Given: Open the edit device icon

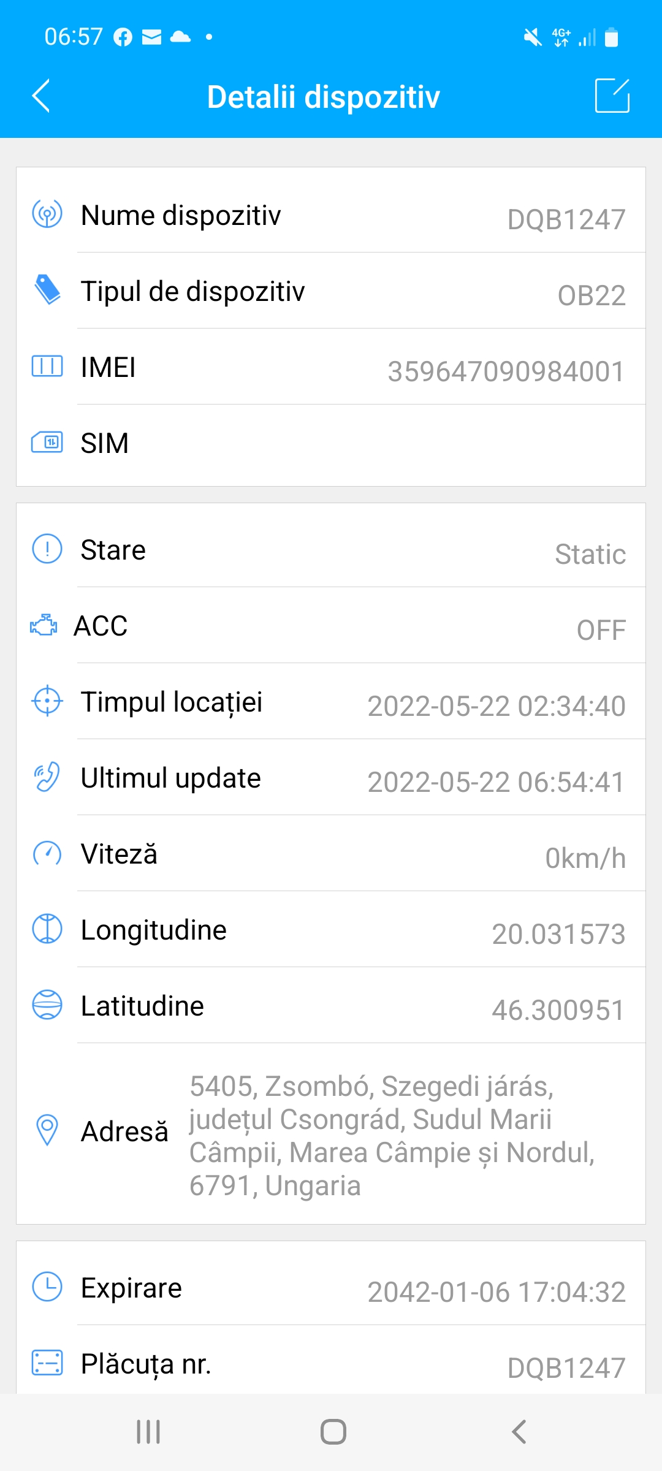Looking at the screenshot, I should (x=612, y=96).
